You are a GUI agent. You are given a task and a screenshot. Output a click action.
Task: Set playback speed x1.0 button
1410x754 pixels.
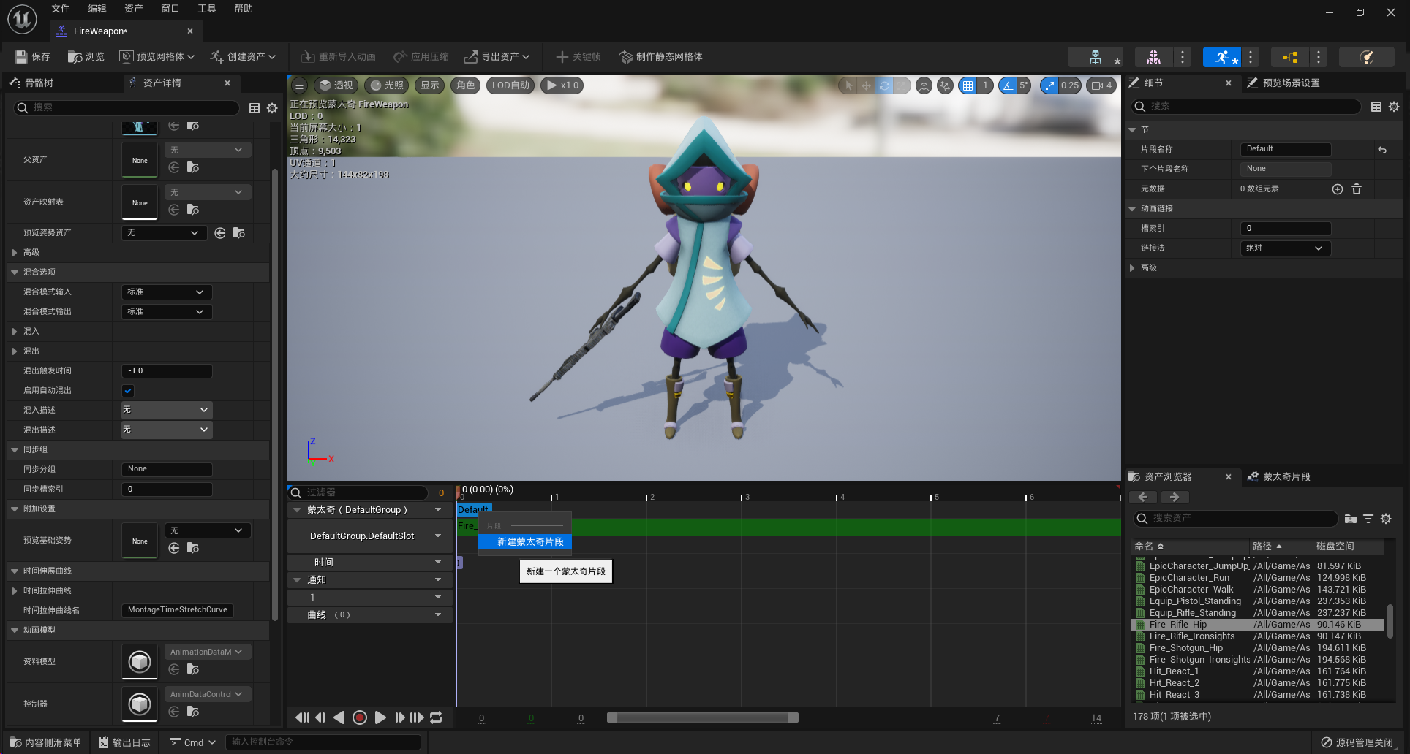pos(562,85)
